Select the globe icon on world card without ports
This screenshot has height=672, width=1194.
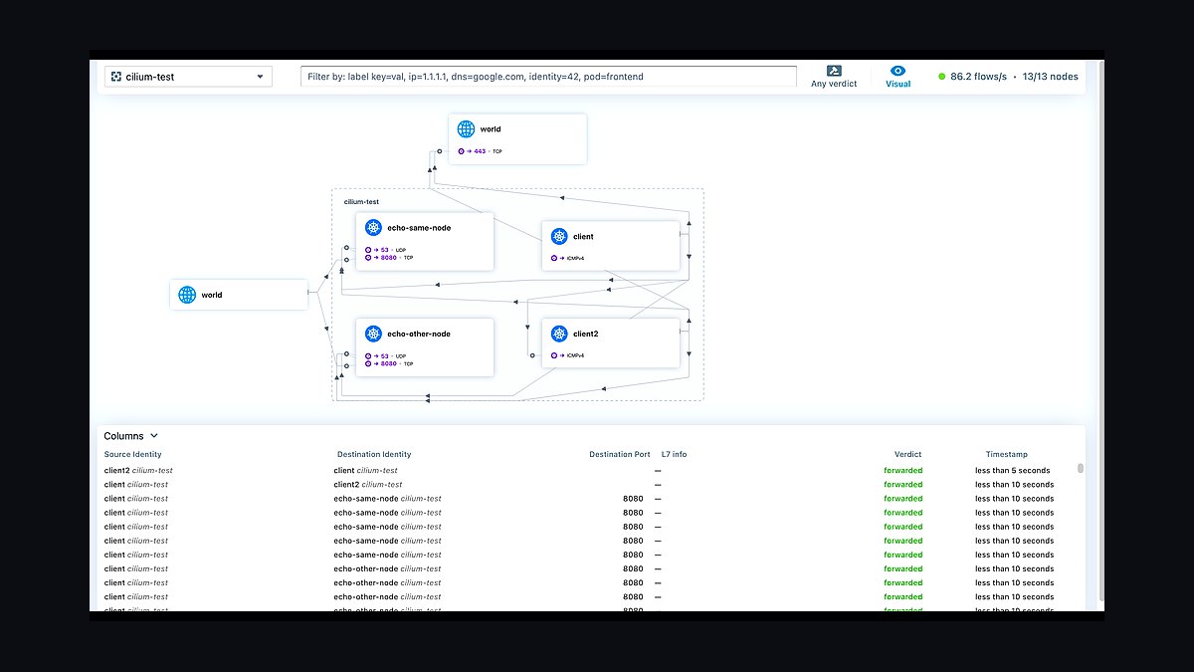[x=186, y=295]
